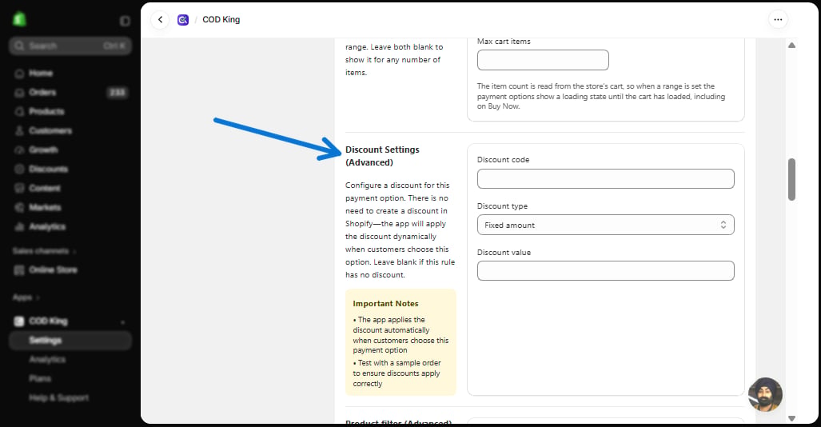Image resolution: width=821 pixels, height=427 pixels.
Task: Open Discounts in the sidebar
Action: (48, 170)
